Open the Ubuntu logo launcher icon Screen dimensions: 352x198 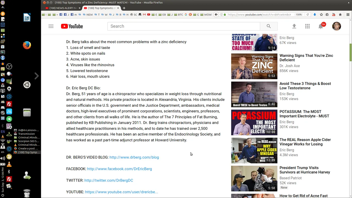(27, 85)
